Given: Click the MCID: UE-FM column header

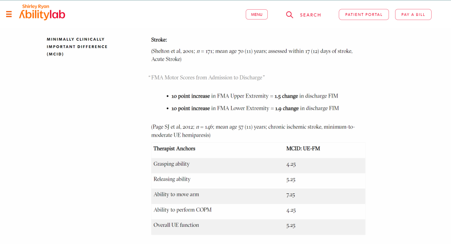Looking at the screenshot, I should point(303,149).
